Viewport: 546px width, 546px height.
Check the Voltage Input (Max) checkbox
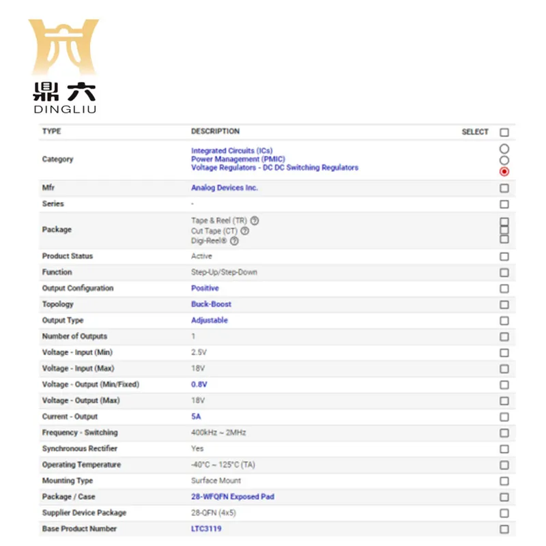[x=504, y=369]
